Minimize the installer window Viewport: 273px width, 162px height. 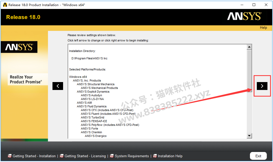[x=242, y=5]
